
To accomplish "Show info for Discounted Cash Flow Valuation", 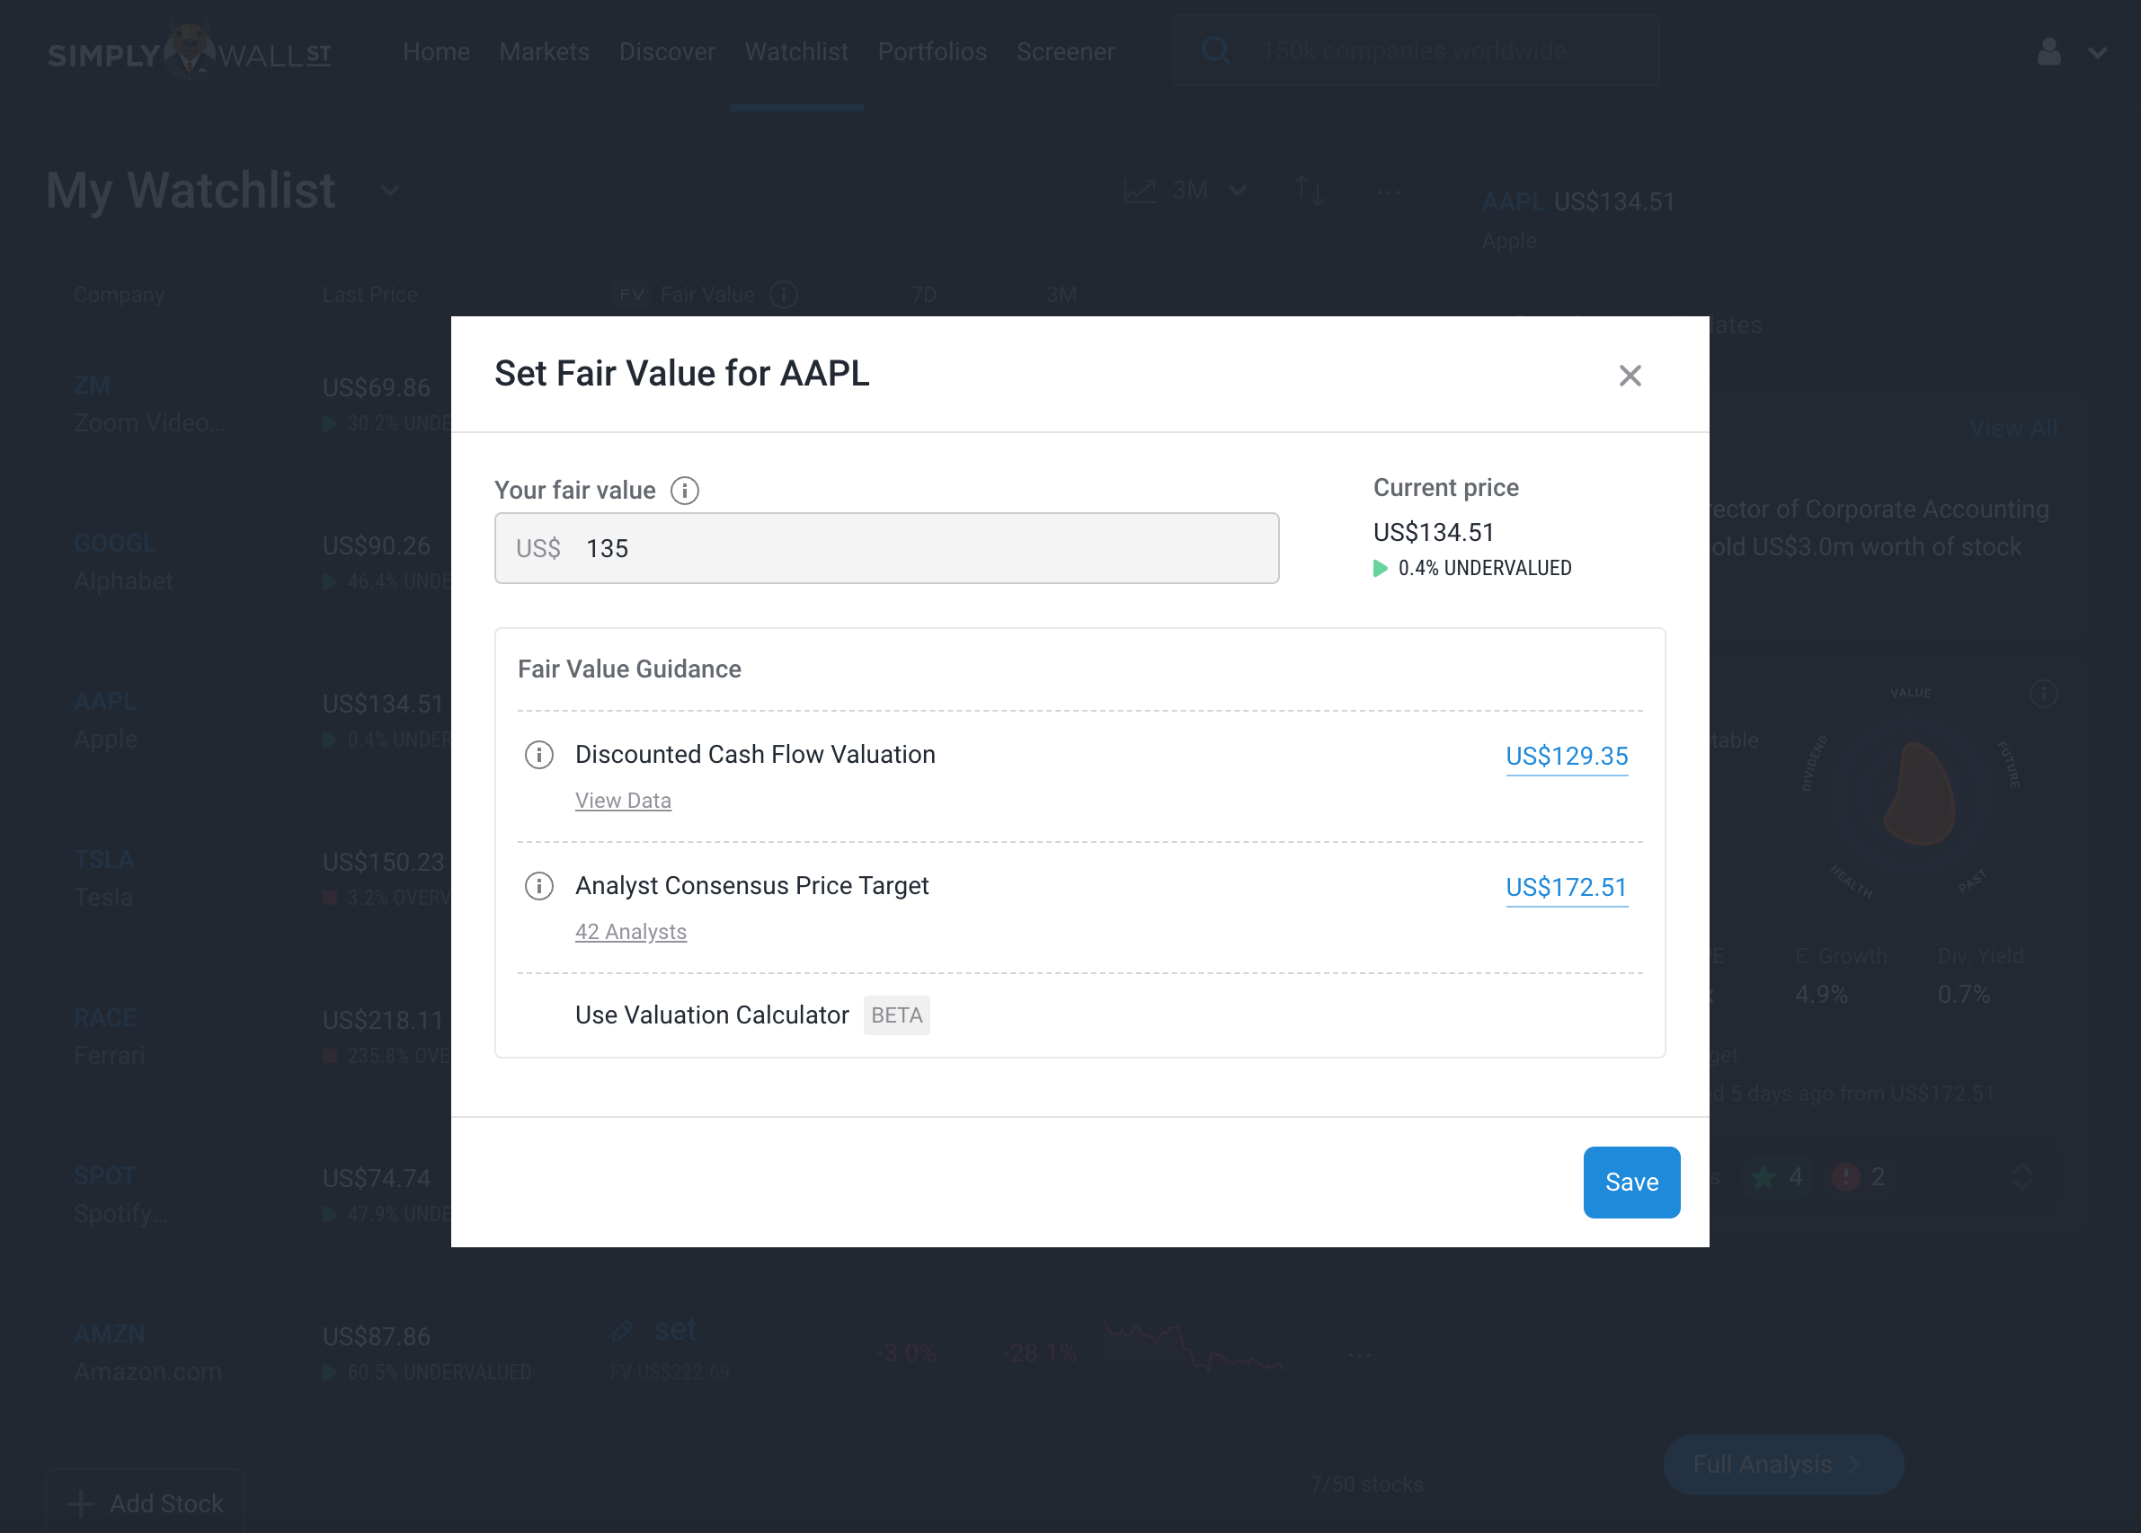I will click(x=539, y=755).
